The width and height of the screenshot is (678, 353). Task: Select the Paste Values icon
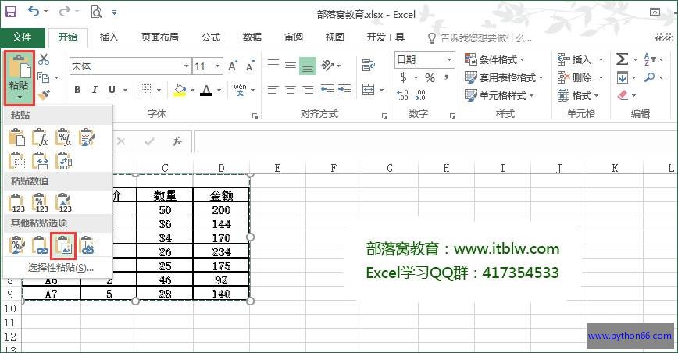point(17,203)
